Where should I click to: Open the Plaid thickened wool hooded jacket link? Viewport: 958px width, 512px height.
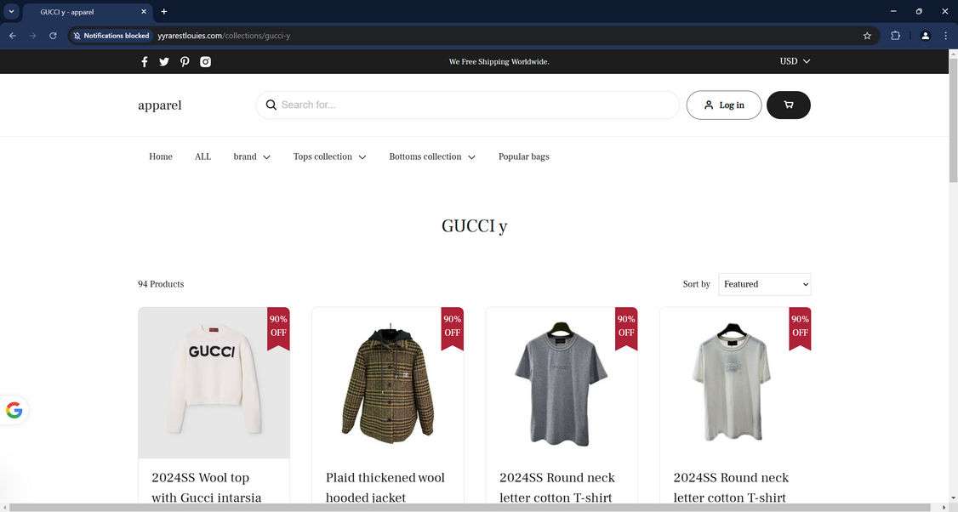pos(385,487)
